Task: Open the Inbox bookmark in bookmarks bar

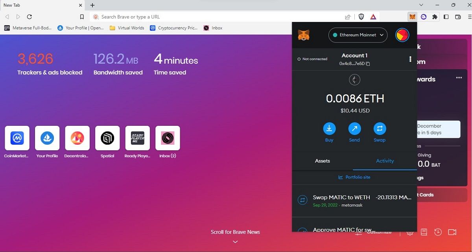Action: coord(213,28)
